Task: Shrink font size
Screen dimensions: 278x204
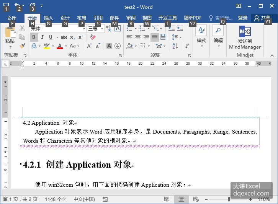Action: pos(98,46)
